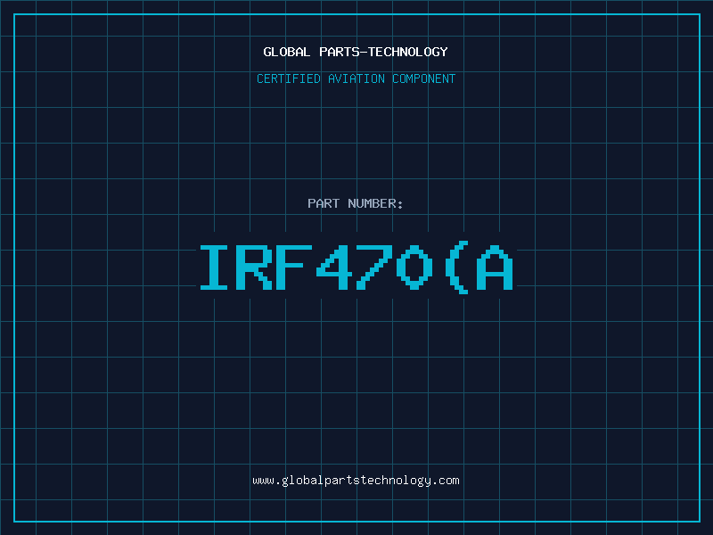Click the letter F in the part number
Screen dimensions: 713x535
tap(295, 267)
